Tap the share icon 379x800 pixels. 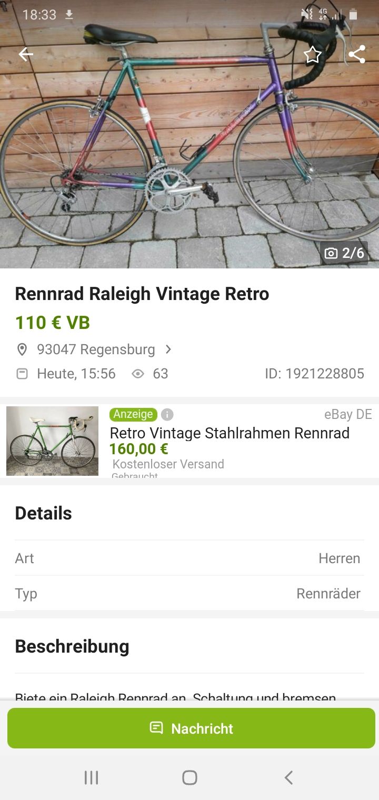pyautogui.click(x=356, y=54)
